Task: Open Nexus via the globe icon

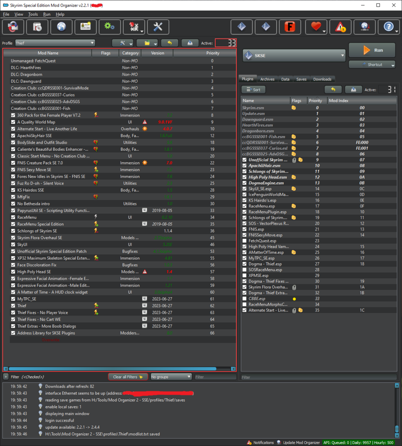Action: tap(61, 27)
